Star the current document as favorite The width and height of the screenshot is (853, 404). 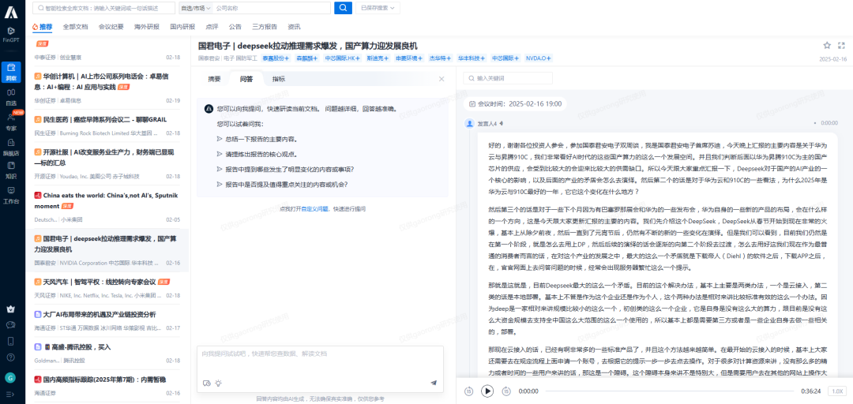[x=827, y=45]
